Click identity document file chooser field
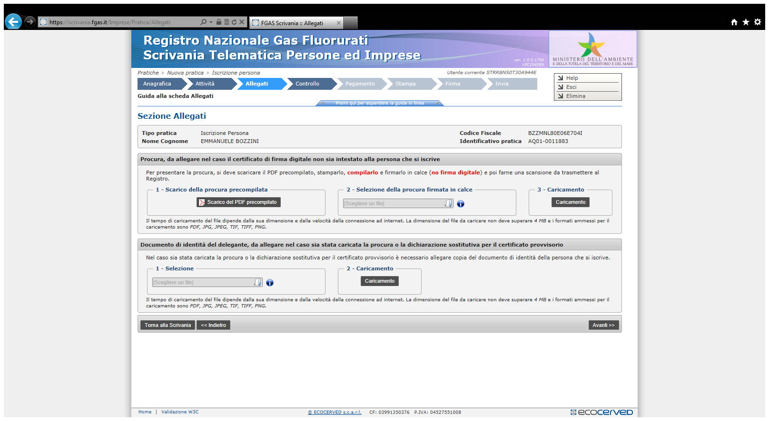This screenshot has width=769, height=421. (207, 282)
